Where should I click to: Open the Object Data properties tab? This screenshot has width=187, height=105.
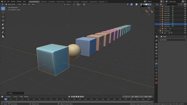(156, 76)
